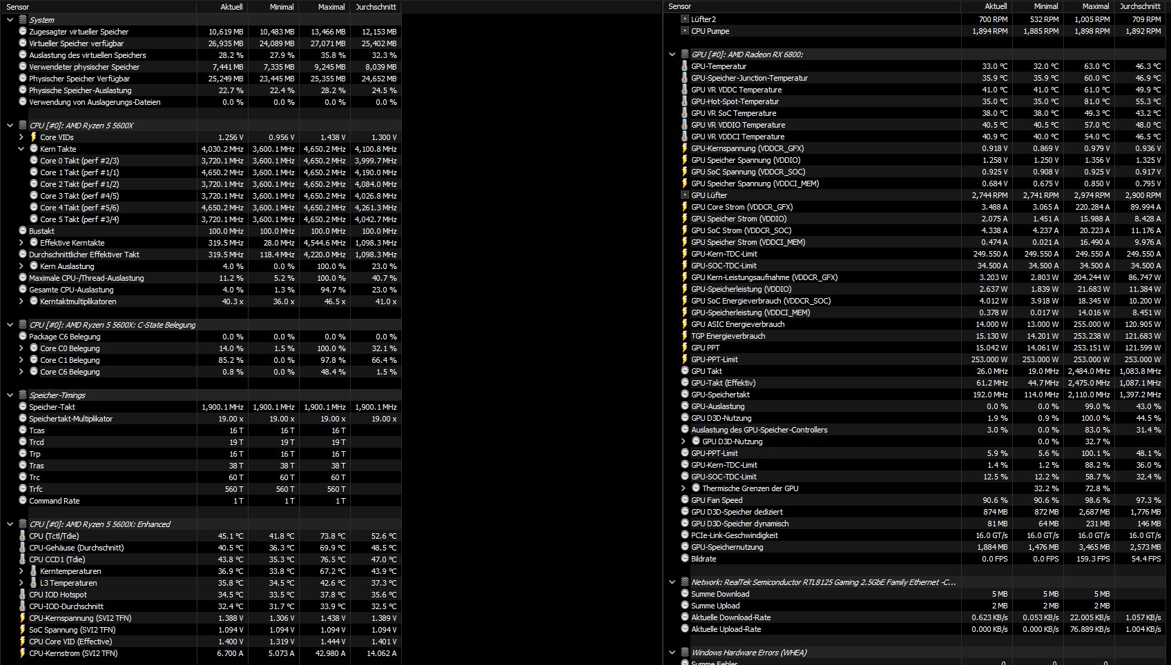Screen dimensions: 1171x665
Task: Expand the Effektive Kerntakte group
Action: click(21, 242)
